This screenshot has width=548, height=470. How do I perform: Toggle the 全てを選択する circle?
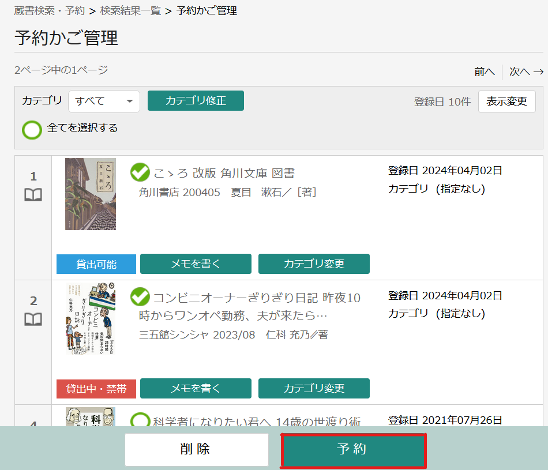click(x=32, y=130)
